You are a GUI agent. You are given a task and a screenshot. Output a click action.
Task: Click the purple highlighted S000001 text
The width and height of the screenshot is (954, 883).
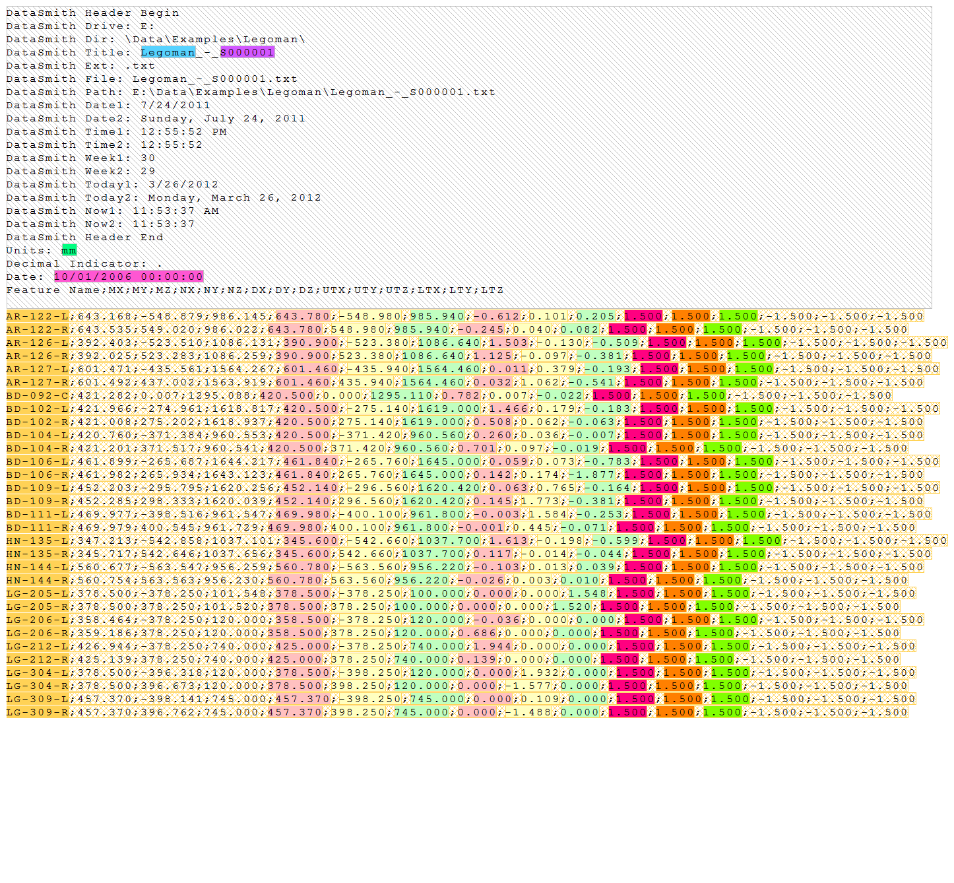pos(247,52)
